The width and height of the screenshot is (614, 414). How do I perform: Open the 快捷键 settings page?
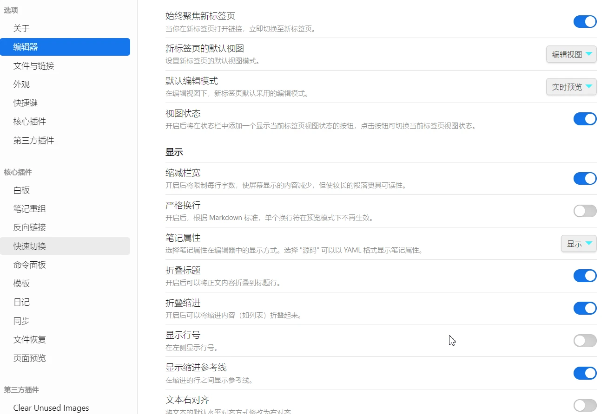click(26, 103)
